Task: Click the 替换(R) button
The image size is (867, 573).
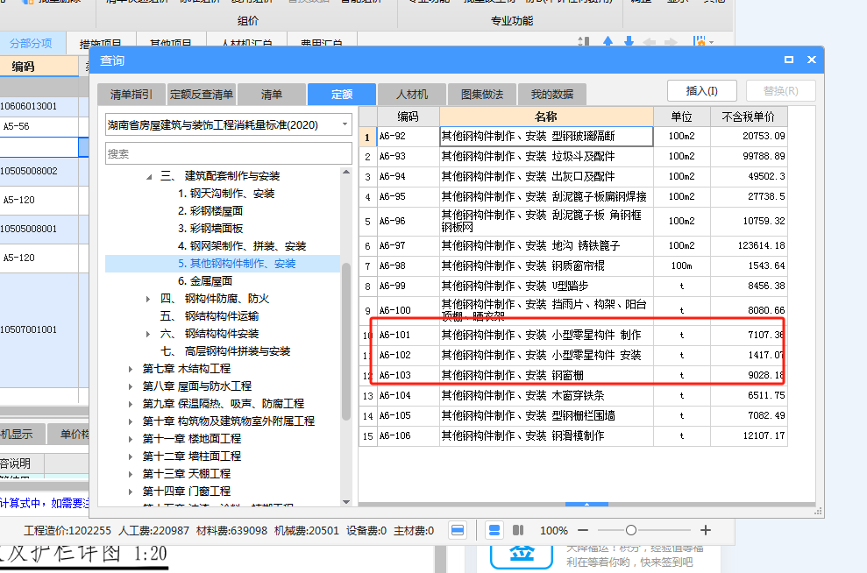Action: (x=781, y=90)
